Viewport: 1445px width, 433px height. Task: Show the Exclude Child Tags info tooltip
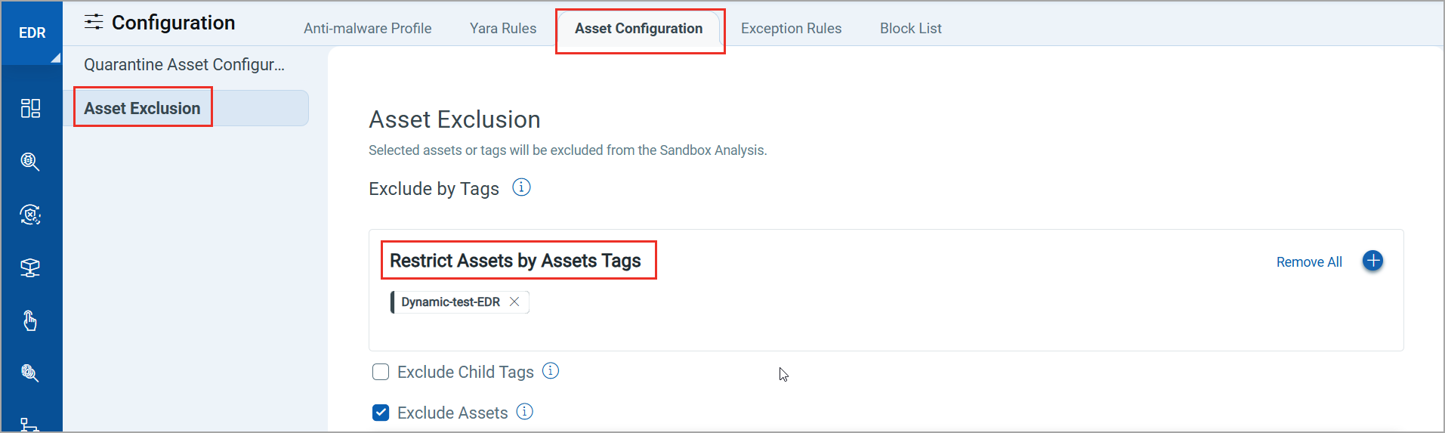(x=551, y=371)
